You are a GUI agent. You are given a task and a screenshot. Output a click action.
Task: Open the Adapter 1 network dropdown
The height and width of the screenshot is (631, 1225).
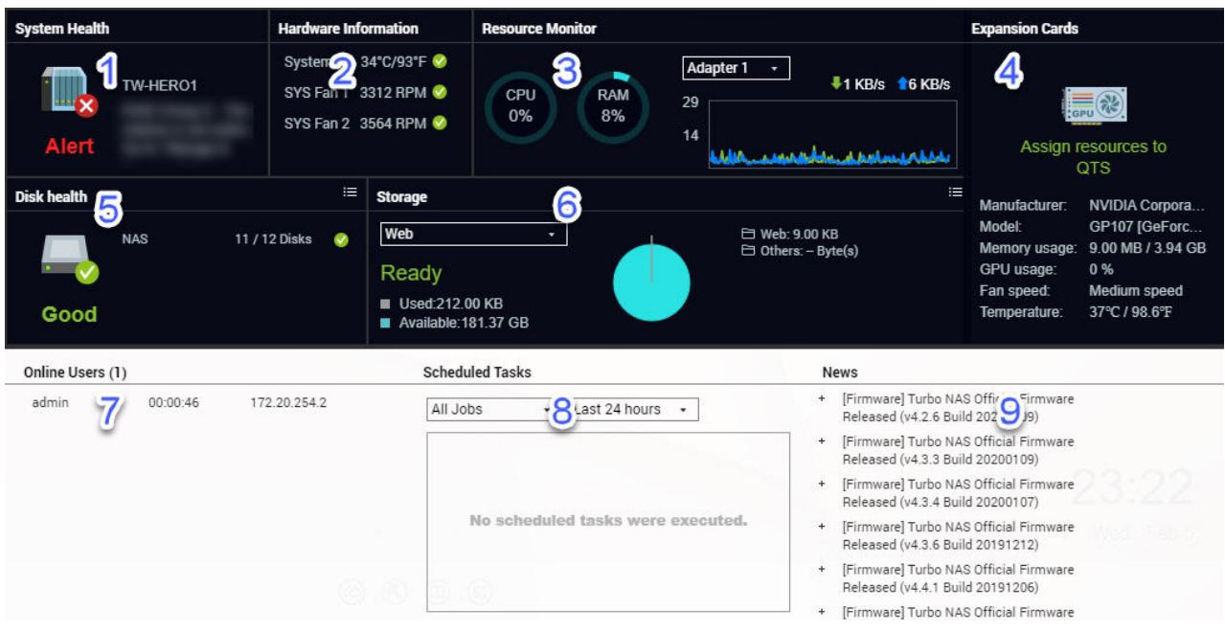click(736, 69)
